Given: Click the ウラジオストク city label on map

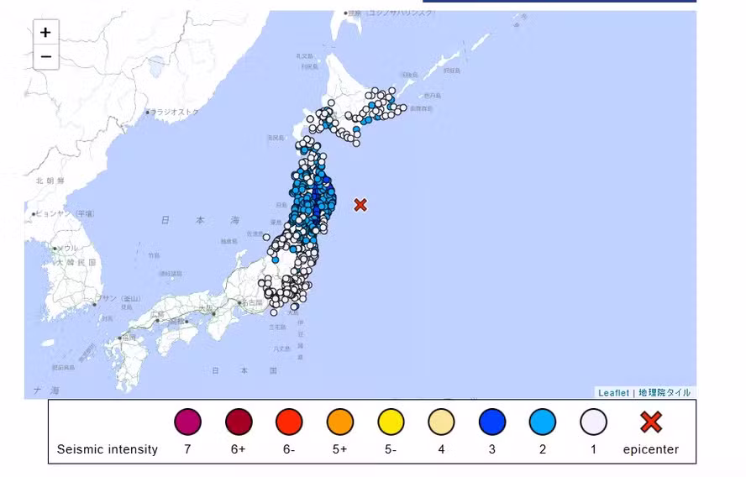Looking at the screenshot, I should pyautogui.click(x=174, y=112).
